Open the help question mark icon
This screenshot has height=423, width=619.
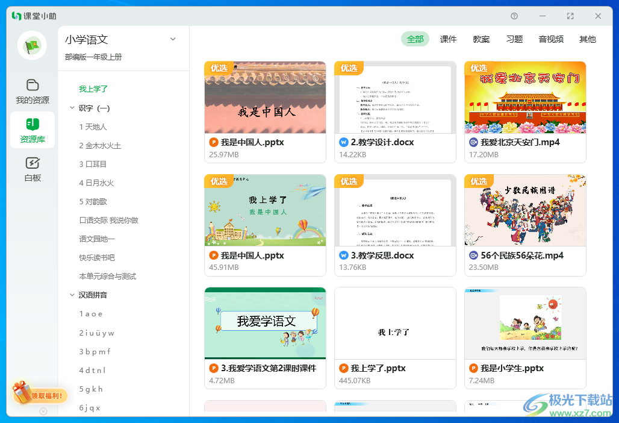click(x=514, y=16)
